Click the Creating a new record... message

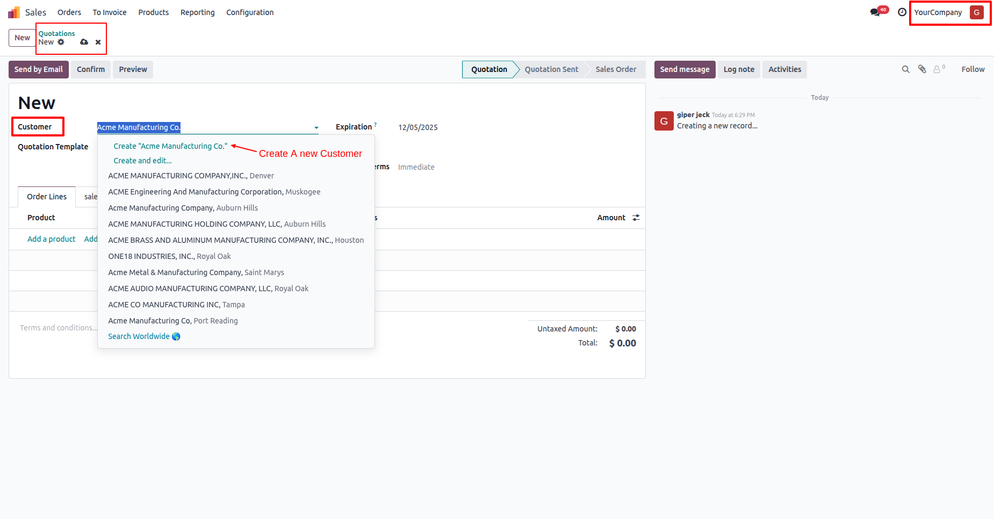tap(717, 126)
